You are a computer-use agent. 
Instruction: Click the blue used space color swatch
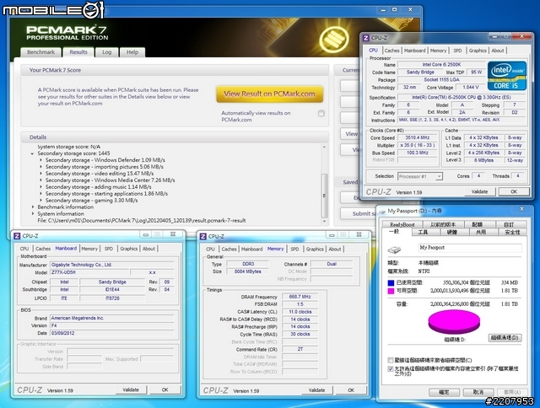click(391, 282)
